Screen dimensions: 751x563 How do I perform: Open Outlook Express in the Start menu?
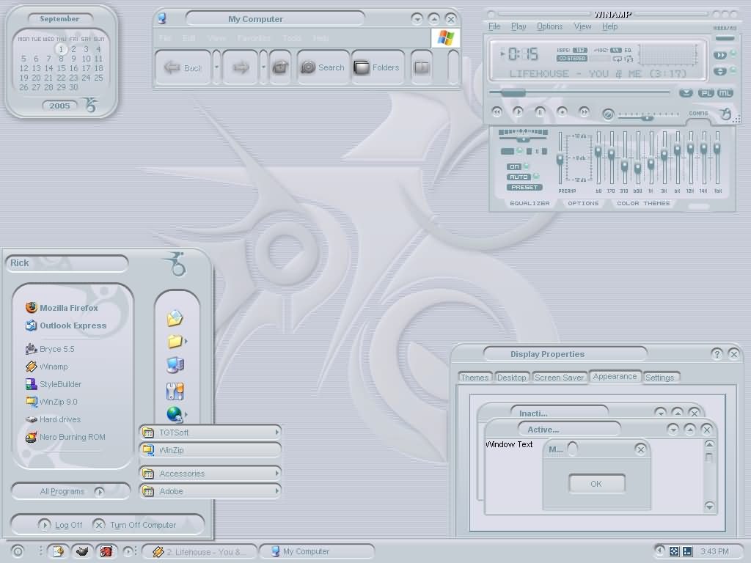click(x=66, y=325)
